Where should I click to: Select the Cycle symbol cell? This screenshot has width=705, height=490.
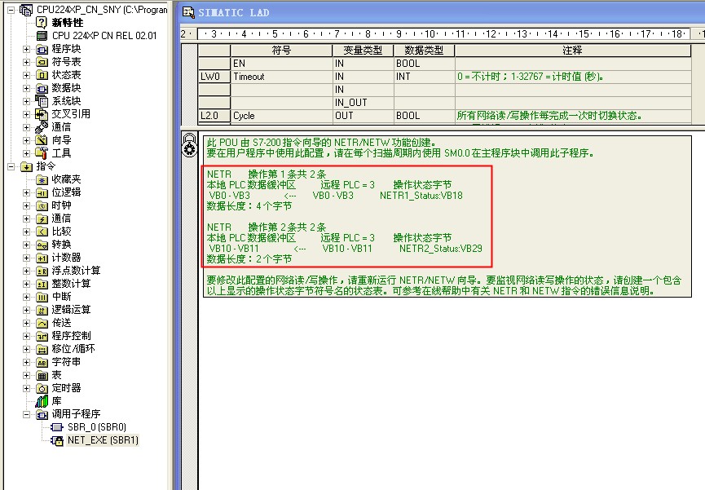coord(281,116)
